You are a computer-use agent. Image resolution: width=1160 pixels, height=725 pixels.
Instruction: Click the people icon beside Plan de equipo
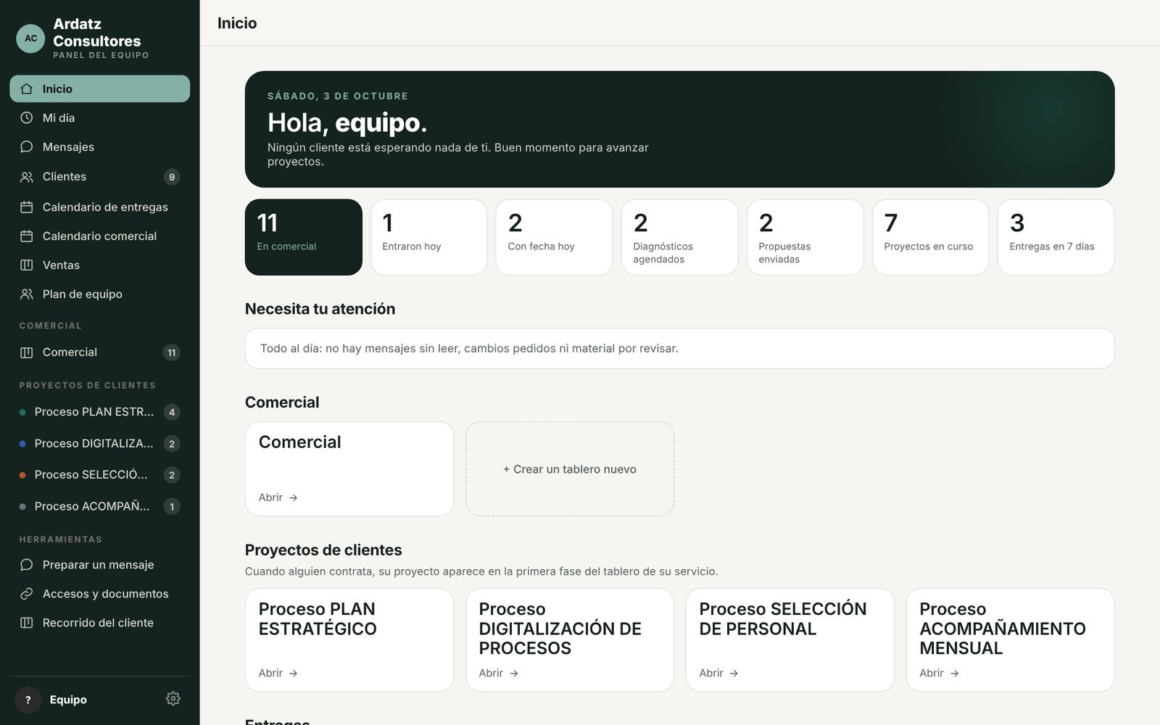(x=27, y=294)
